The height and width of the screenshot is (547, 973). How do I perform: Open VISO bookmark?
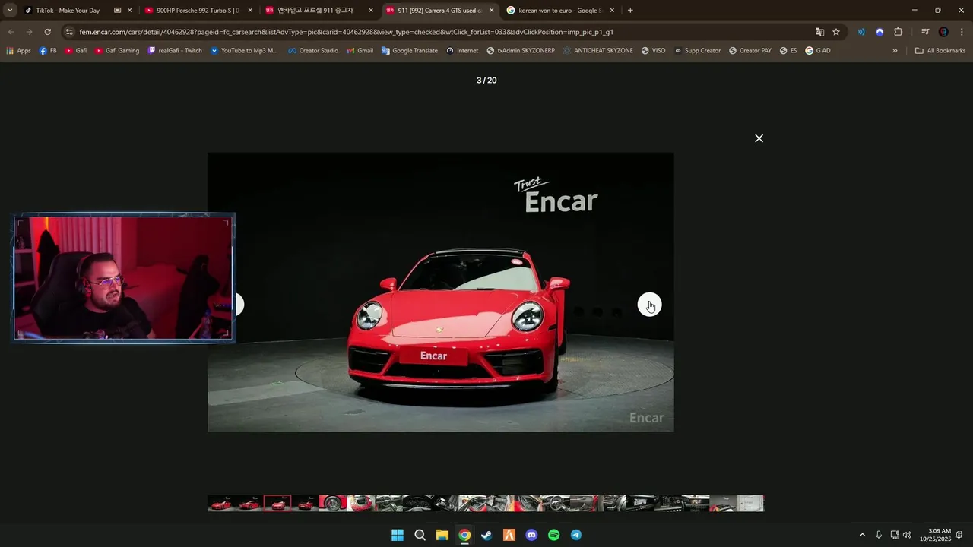[653, 51]
